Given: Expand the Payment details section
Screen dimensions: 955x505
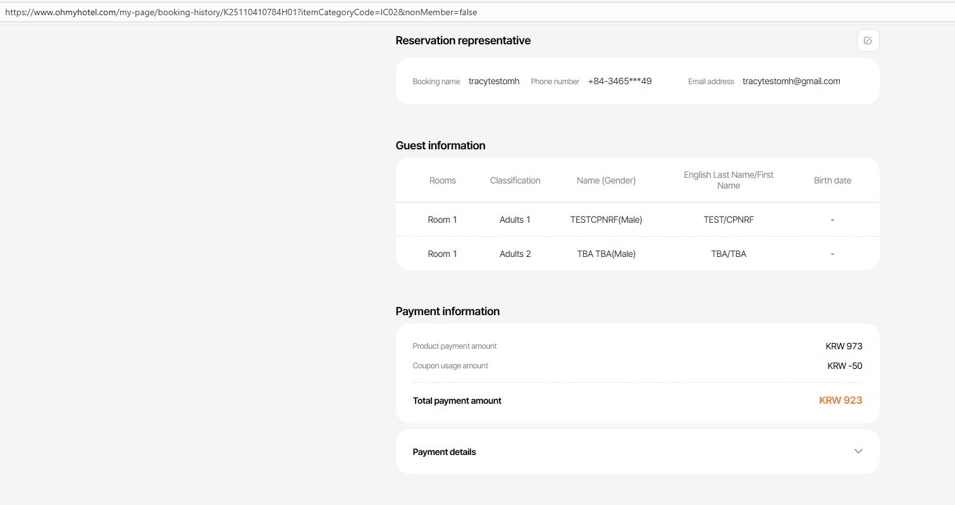Looking at the screenshot, I should point(445,452).
